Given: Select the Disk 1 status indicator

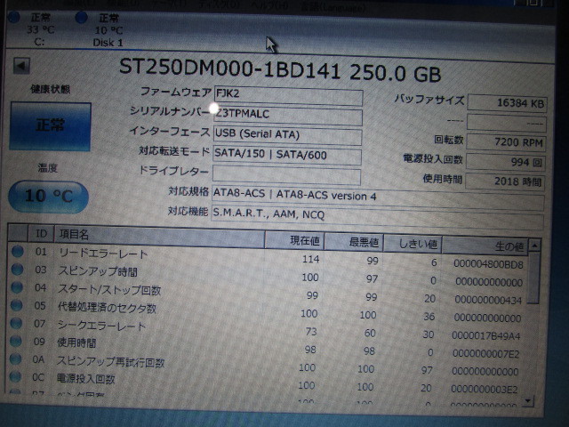Looking at the screenshot, I should click(100, 29).
